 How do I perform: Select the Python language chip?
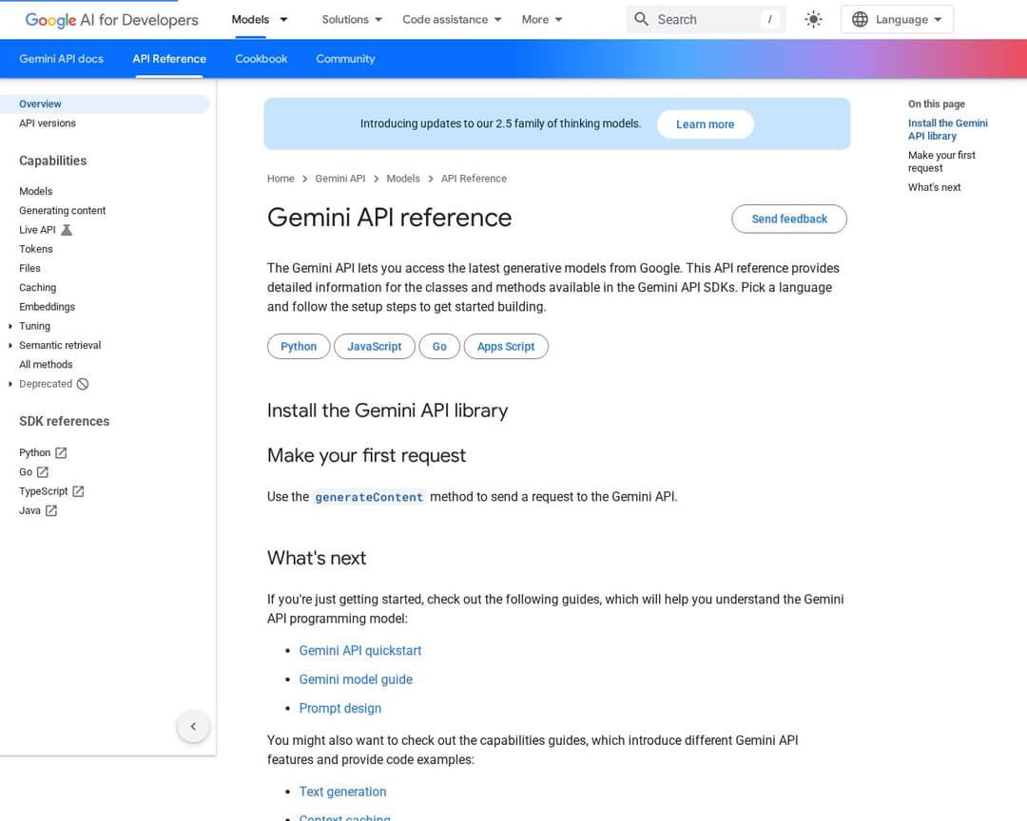[299, 346]
